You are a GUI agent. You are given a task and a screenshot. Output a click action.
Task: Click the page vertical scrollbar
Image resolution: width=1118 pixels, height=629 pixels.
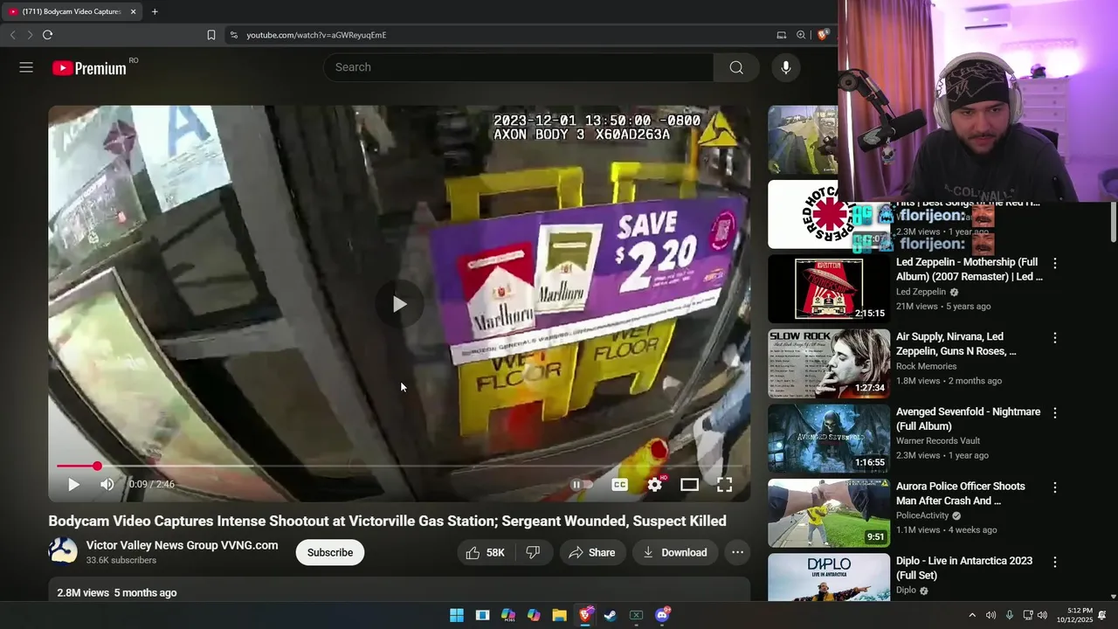(x=1113, y=223)
